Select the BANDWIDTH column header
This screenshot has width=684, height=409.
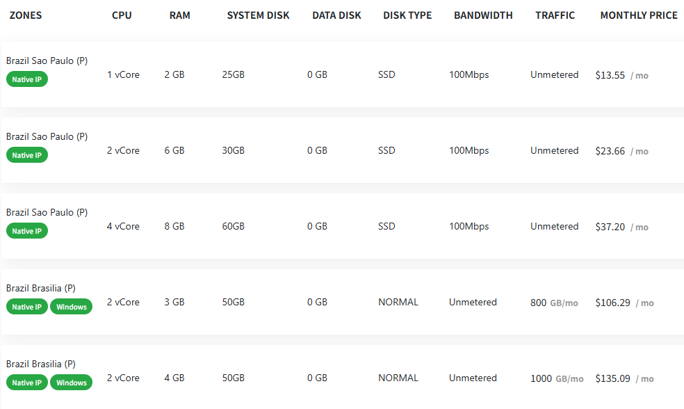(483, 15)
